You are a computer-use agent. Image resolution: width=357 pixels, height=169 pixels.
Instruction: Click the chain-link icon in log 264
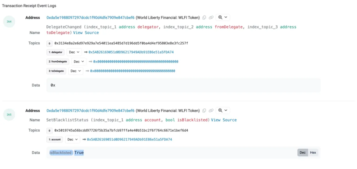(211, 17)
